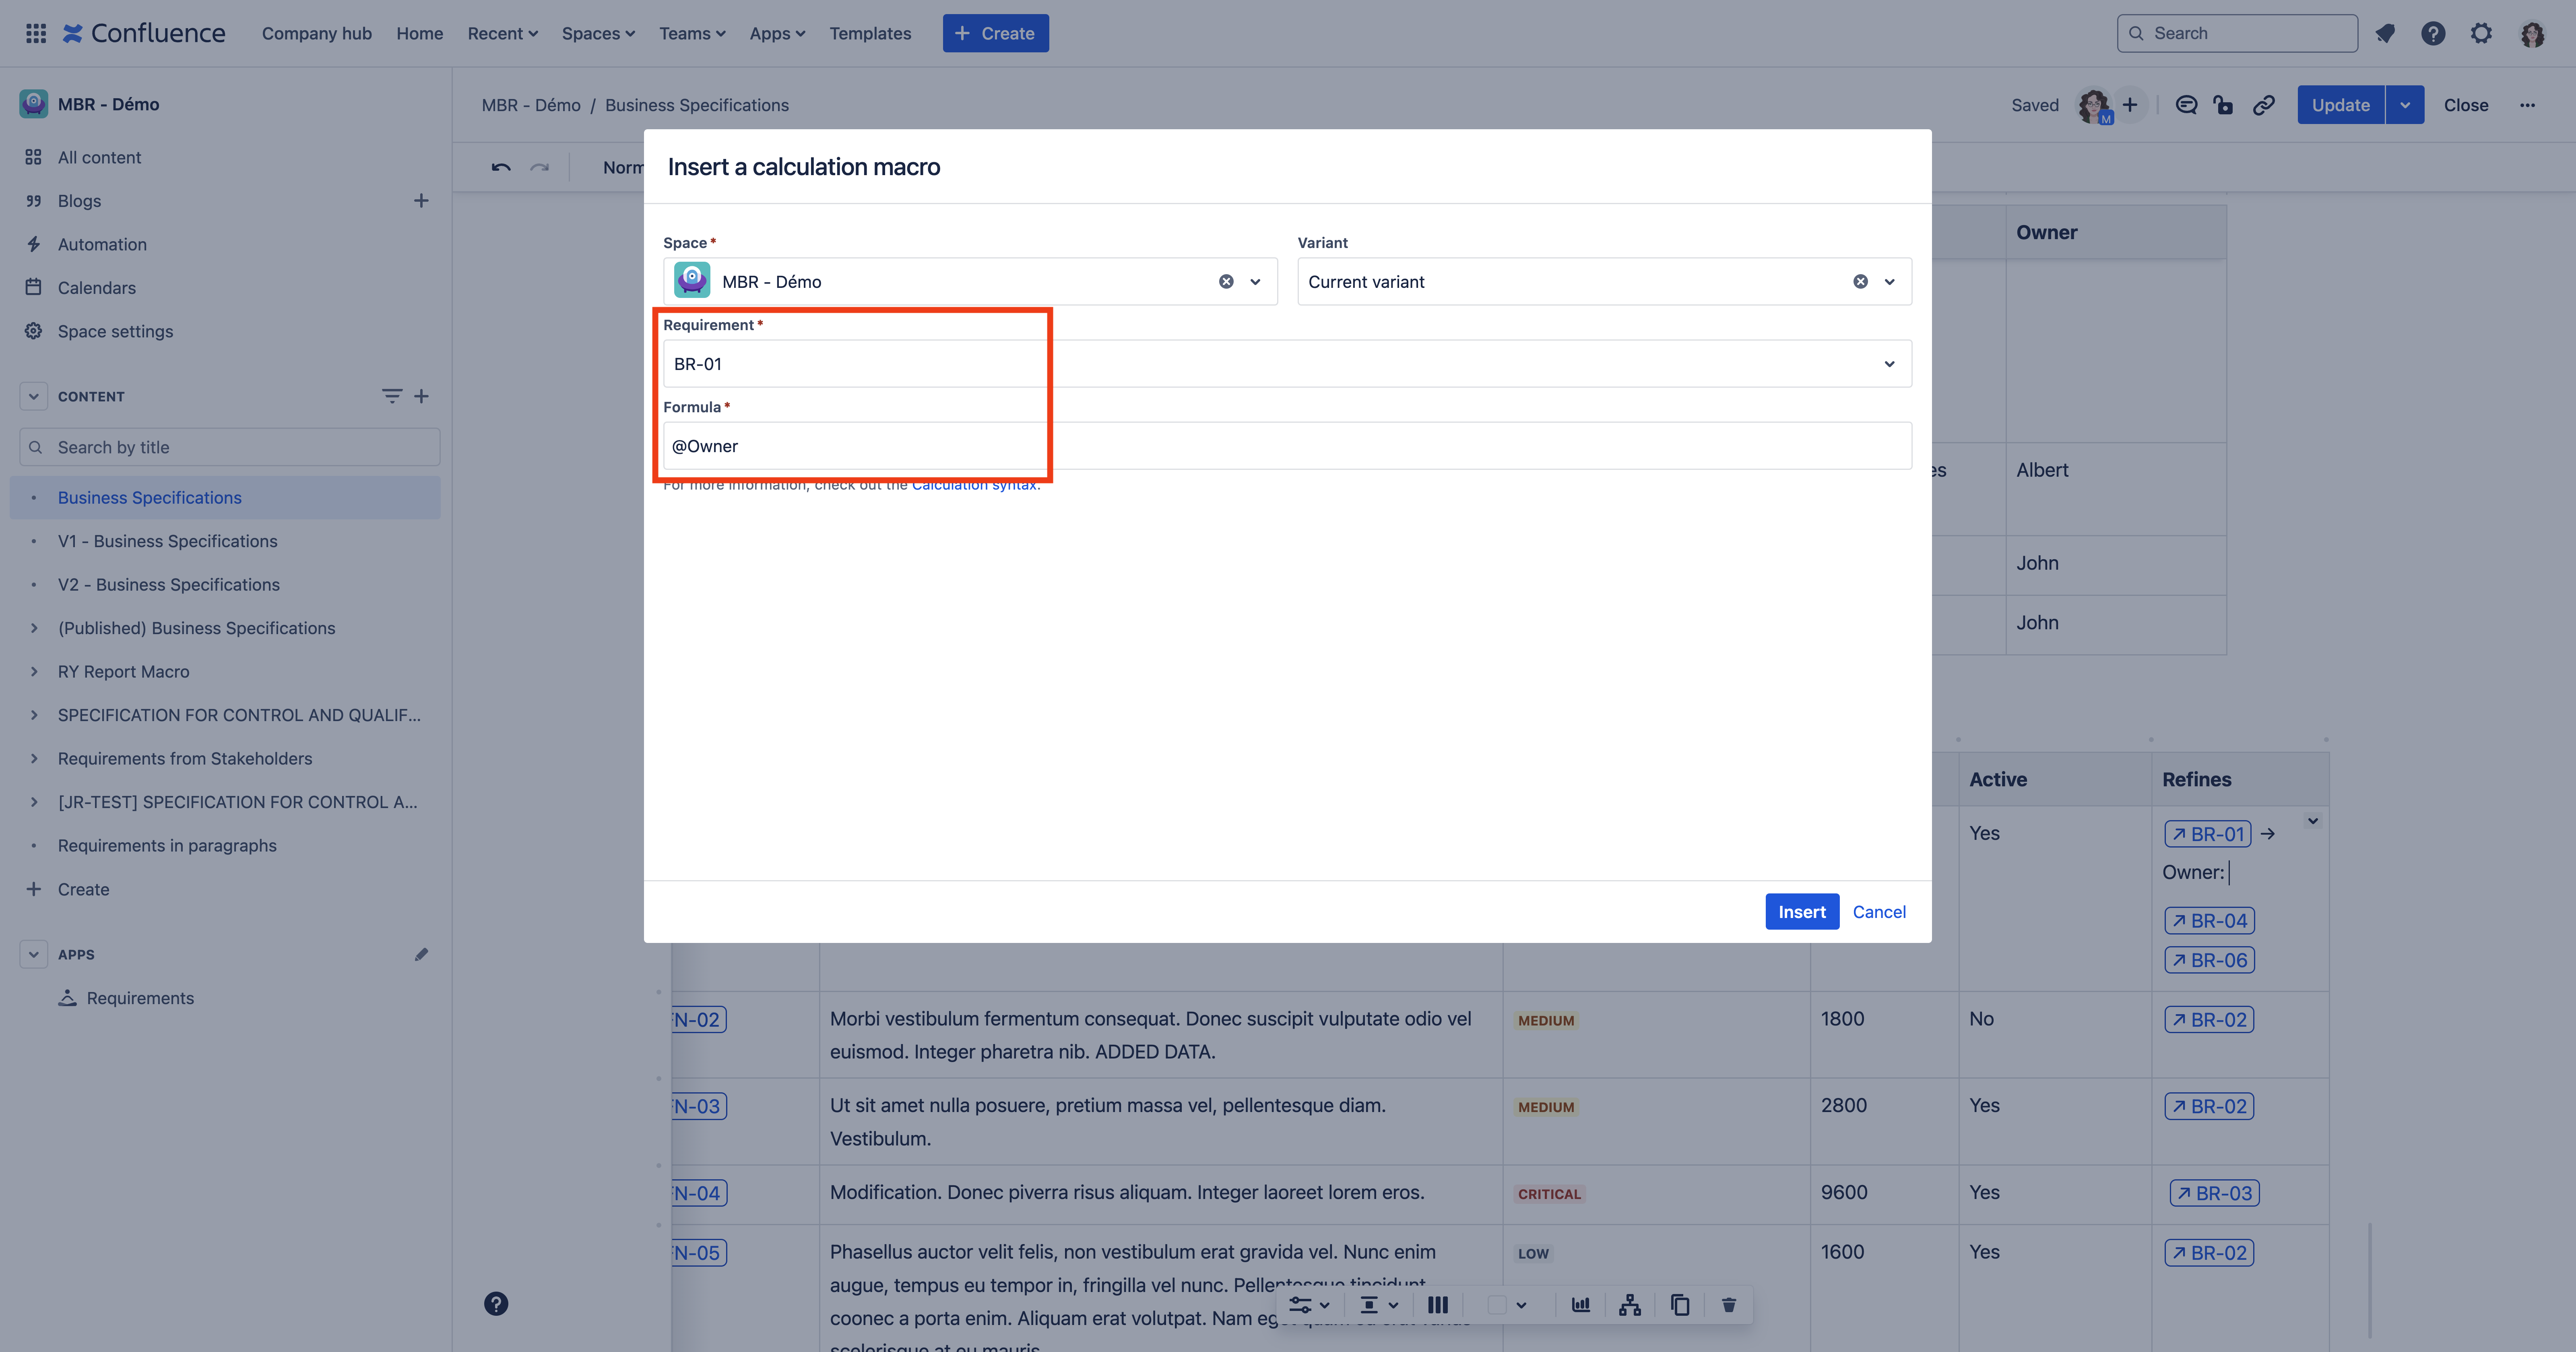
Task: Click the help question mark icon
Action: pyautogui.click(x=2433, y=33)
